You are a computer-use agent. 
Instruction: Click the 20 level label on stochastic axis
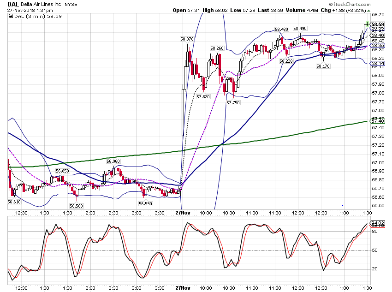374,269
